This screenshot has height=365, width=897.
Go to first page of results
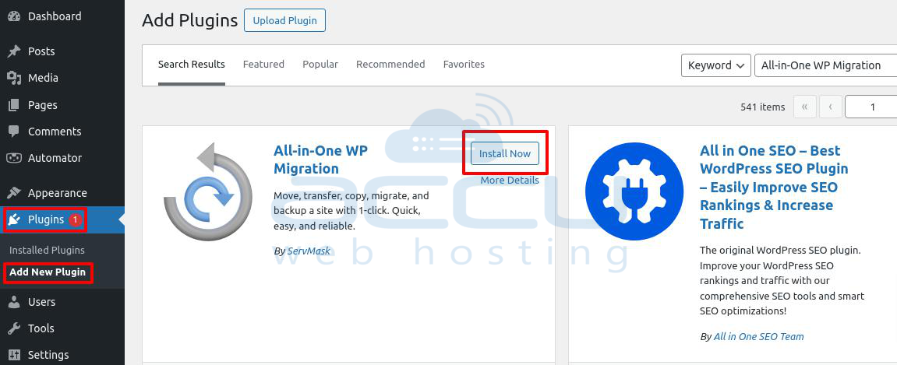coord(805,107)
